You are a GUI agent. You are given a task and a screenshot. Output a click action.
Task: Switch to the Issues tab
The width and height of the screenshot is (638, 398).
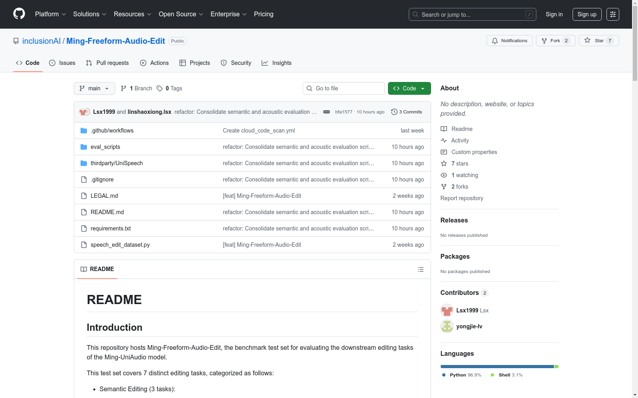(x=62, y=63)
